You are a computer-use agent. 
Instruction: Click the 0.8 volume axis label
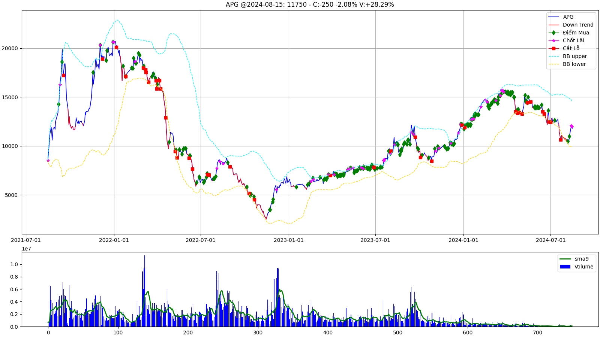[x=14, y=277]
